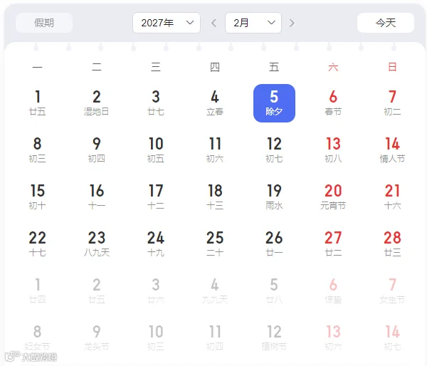The height and width of the screenshot is (366, 427).
Task: Select February 15 初十
Action: pyautogui.click(x=37, y=197)
